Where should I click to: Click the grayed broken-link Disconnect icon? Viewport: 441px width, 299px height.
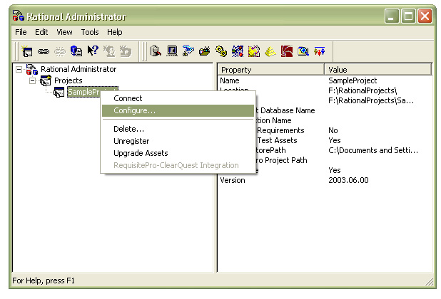click(60, 51)
